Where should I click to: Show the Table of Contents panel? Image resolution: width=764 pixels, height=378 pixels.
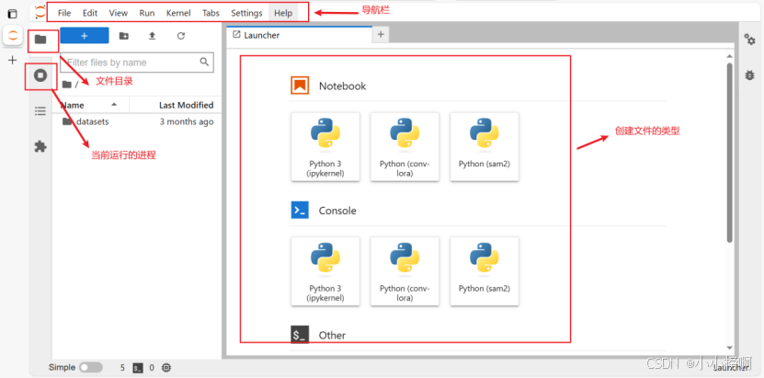pos(40,110)
